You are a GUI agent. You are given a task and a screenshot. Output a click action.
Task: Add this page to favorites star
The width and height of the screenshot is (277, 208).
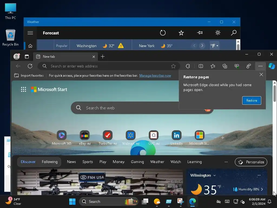pyautogui.click(x=173, y=66)
